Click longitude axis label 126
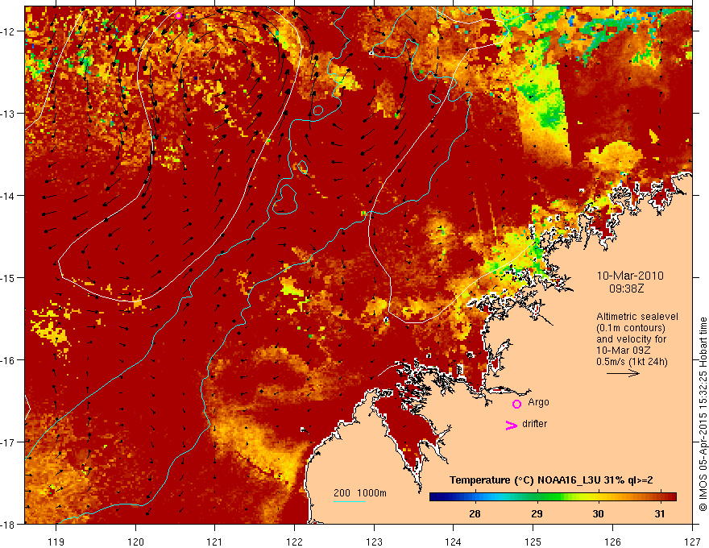Viewport: 709px width, 548px height. (x=612, y=542)
